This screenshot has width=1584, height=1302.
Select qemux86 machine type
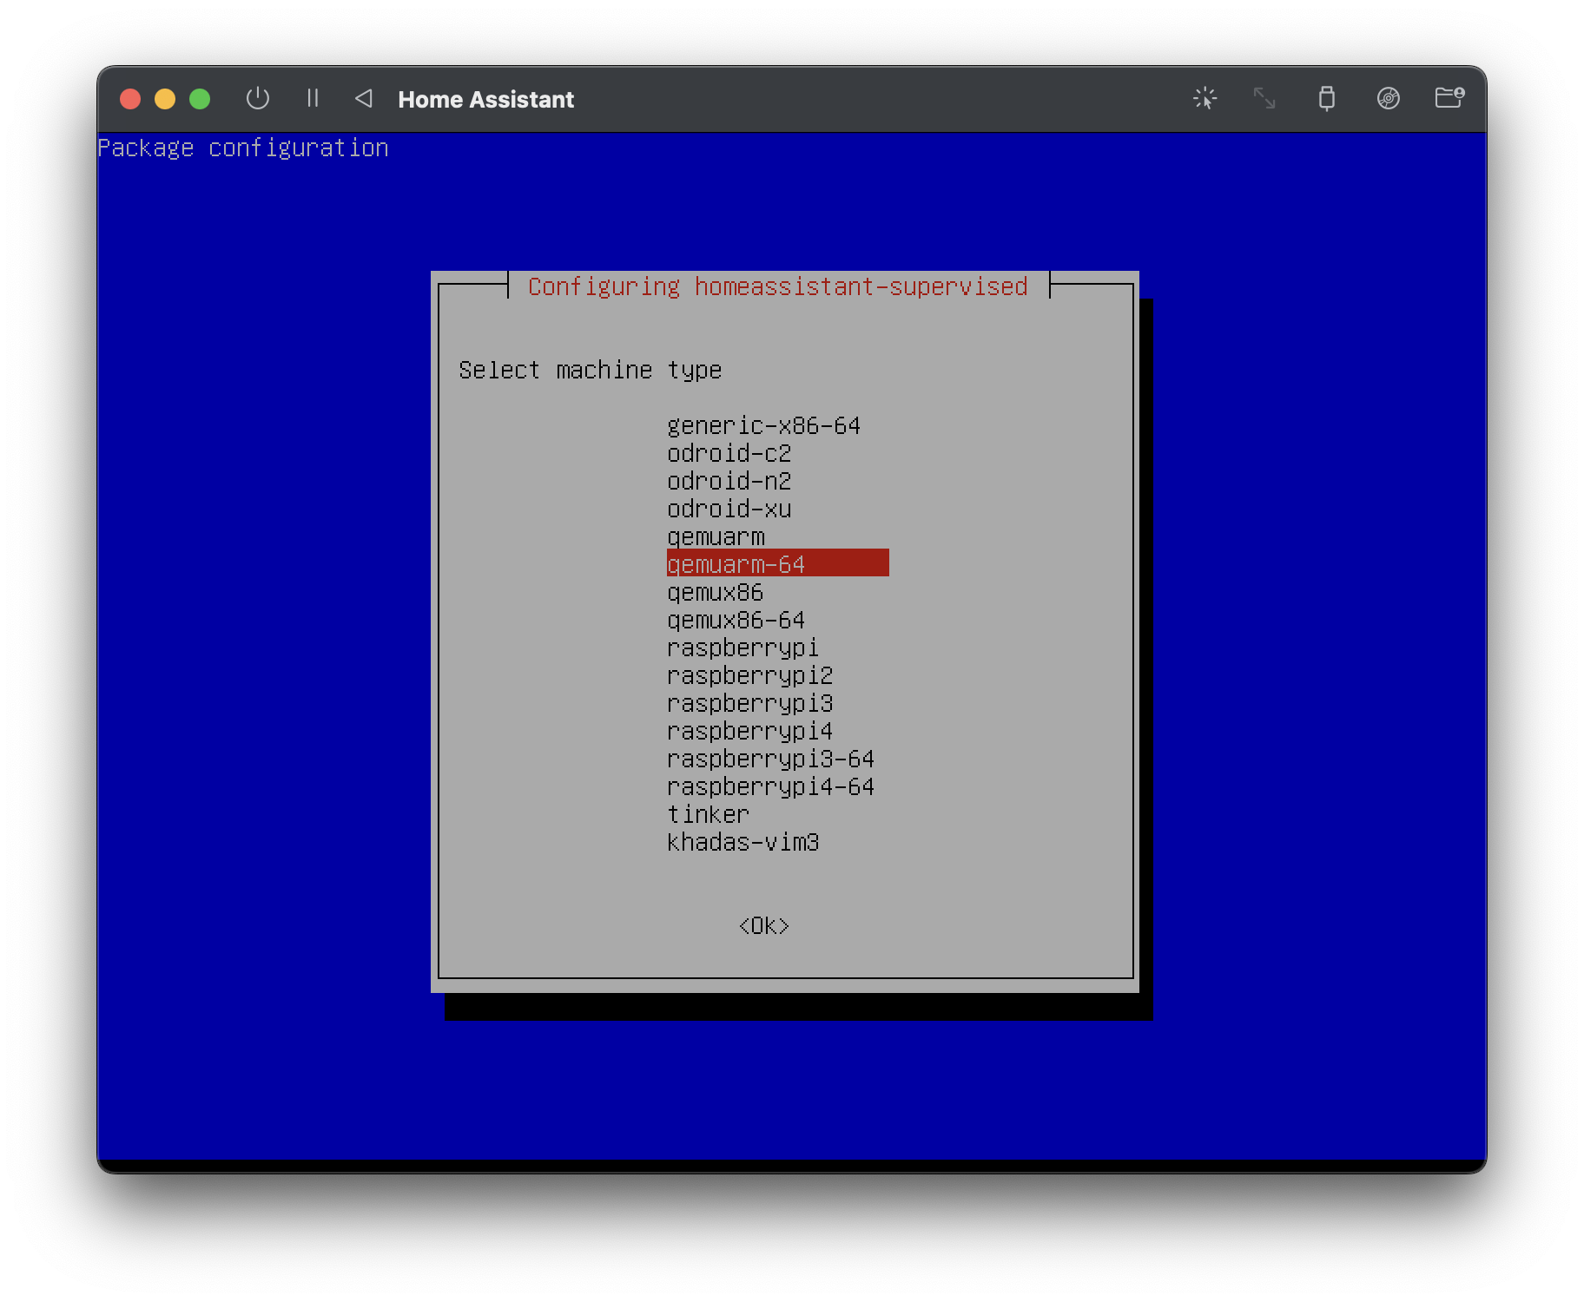point(715,592)
